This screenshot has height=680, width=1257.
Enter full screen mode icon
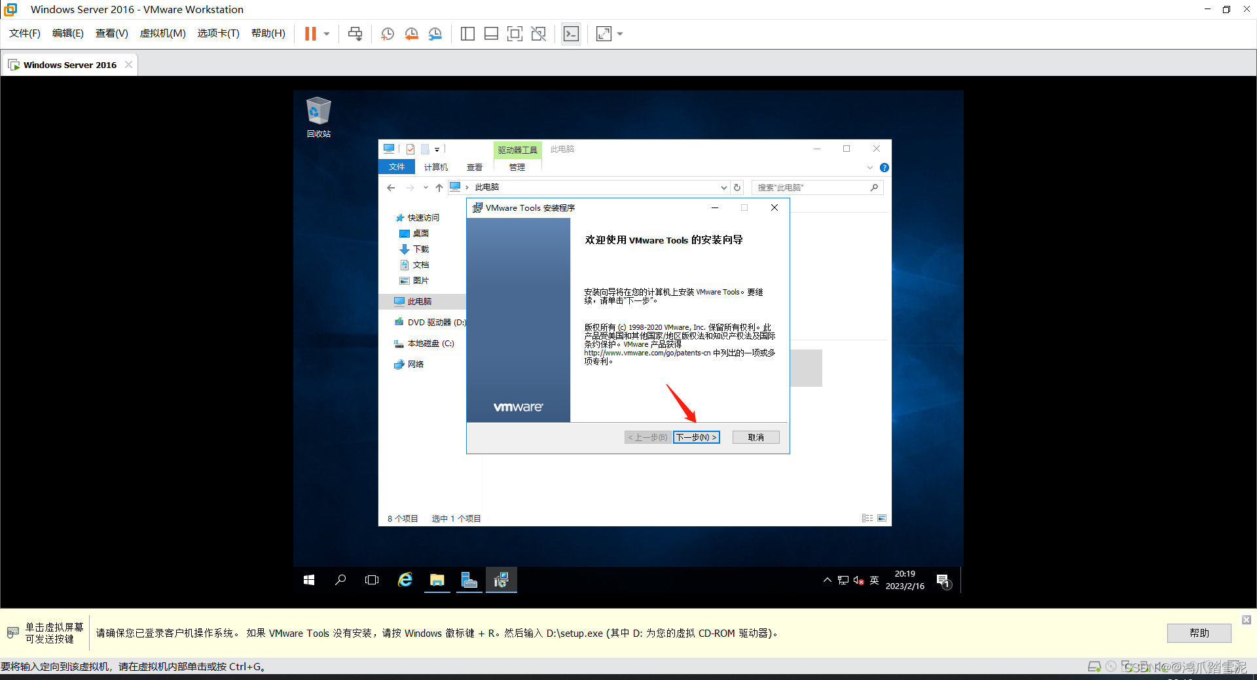click(515, 33)
